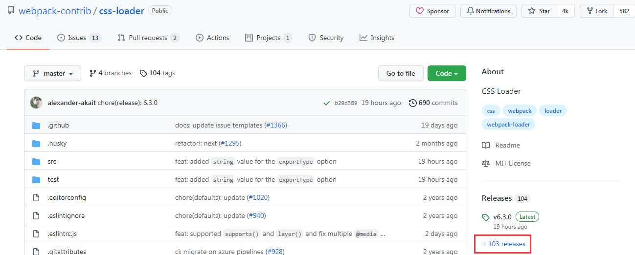Expand the ellipsis on the .eslintrc.js commit message

(383, 234)
